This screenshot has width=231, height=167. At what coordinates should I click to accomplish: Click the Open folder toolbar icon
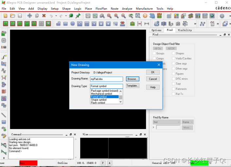tap(13, 16)
